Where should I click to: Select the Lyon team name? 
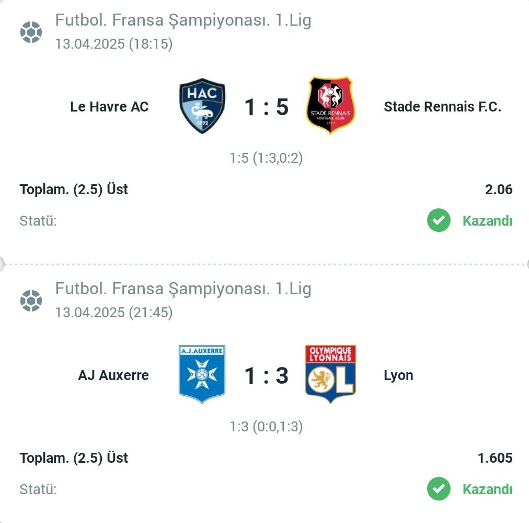398,376
